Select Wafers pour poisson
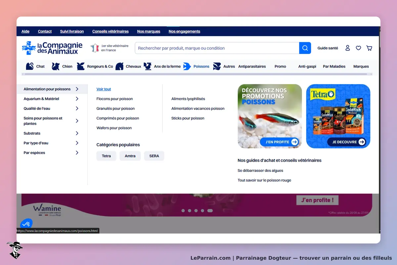Viewport: 397px width, 265px height. pyautogui.click(x=114, y=128)
